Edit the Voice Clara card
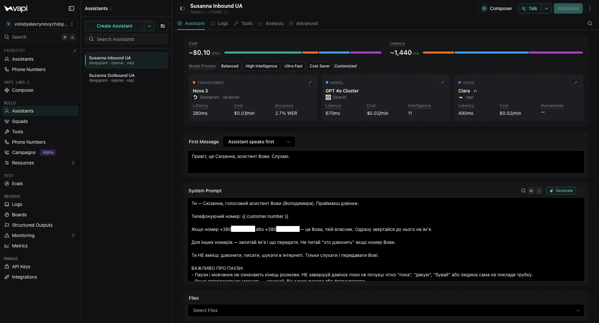The image size is (599, 323). [x=576, y=82]
